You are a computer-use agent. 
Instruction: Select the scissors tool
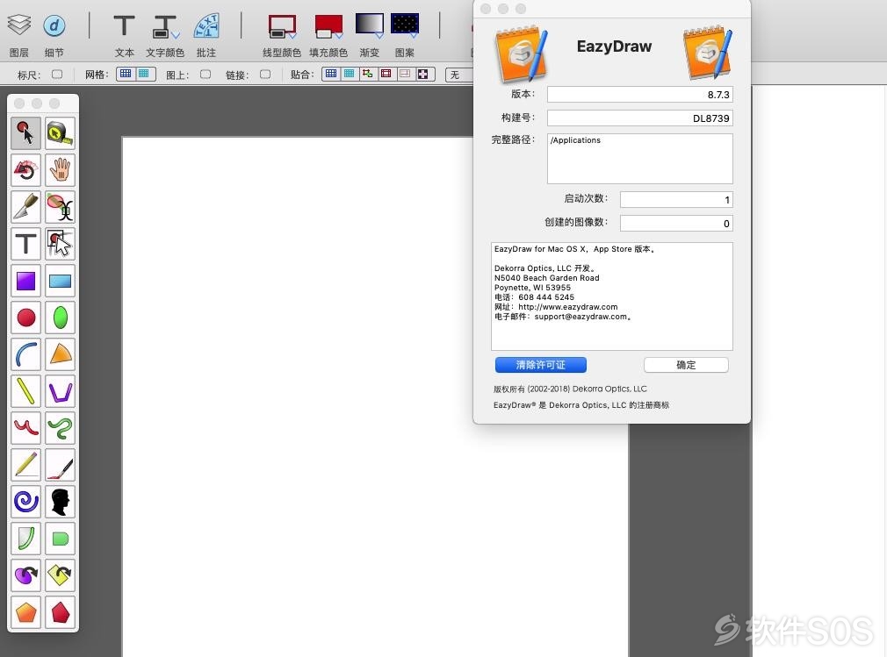point(60,207)
